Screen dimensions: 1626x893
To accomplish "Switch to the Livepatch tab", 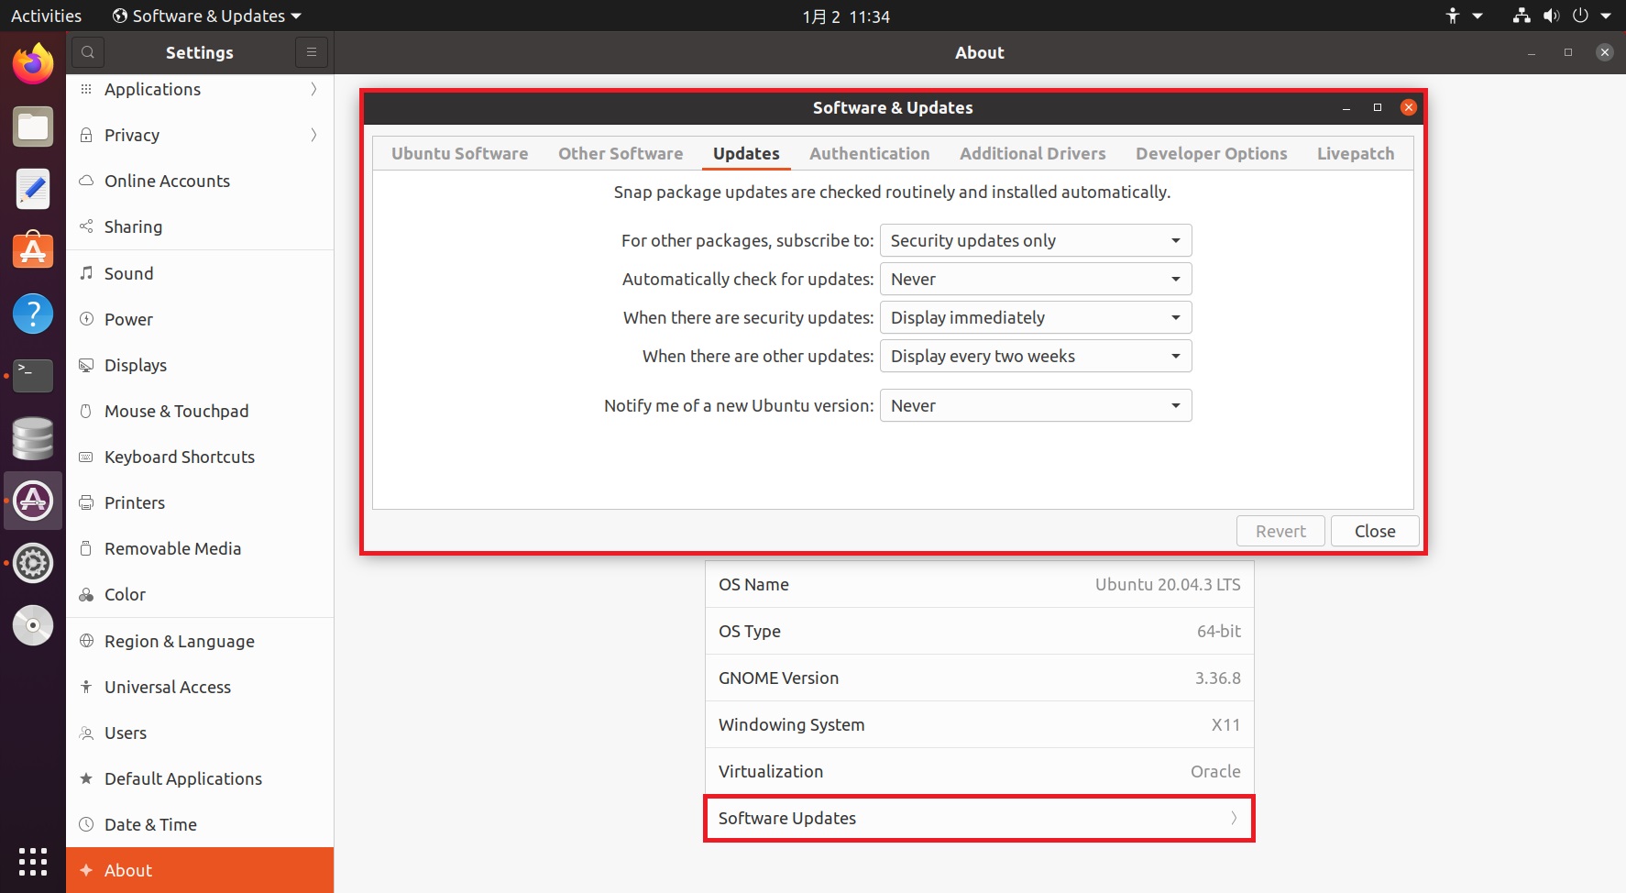I will click(x=1356, y=153).
